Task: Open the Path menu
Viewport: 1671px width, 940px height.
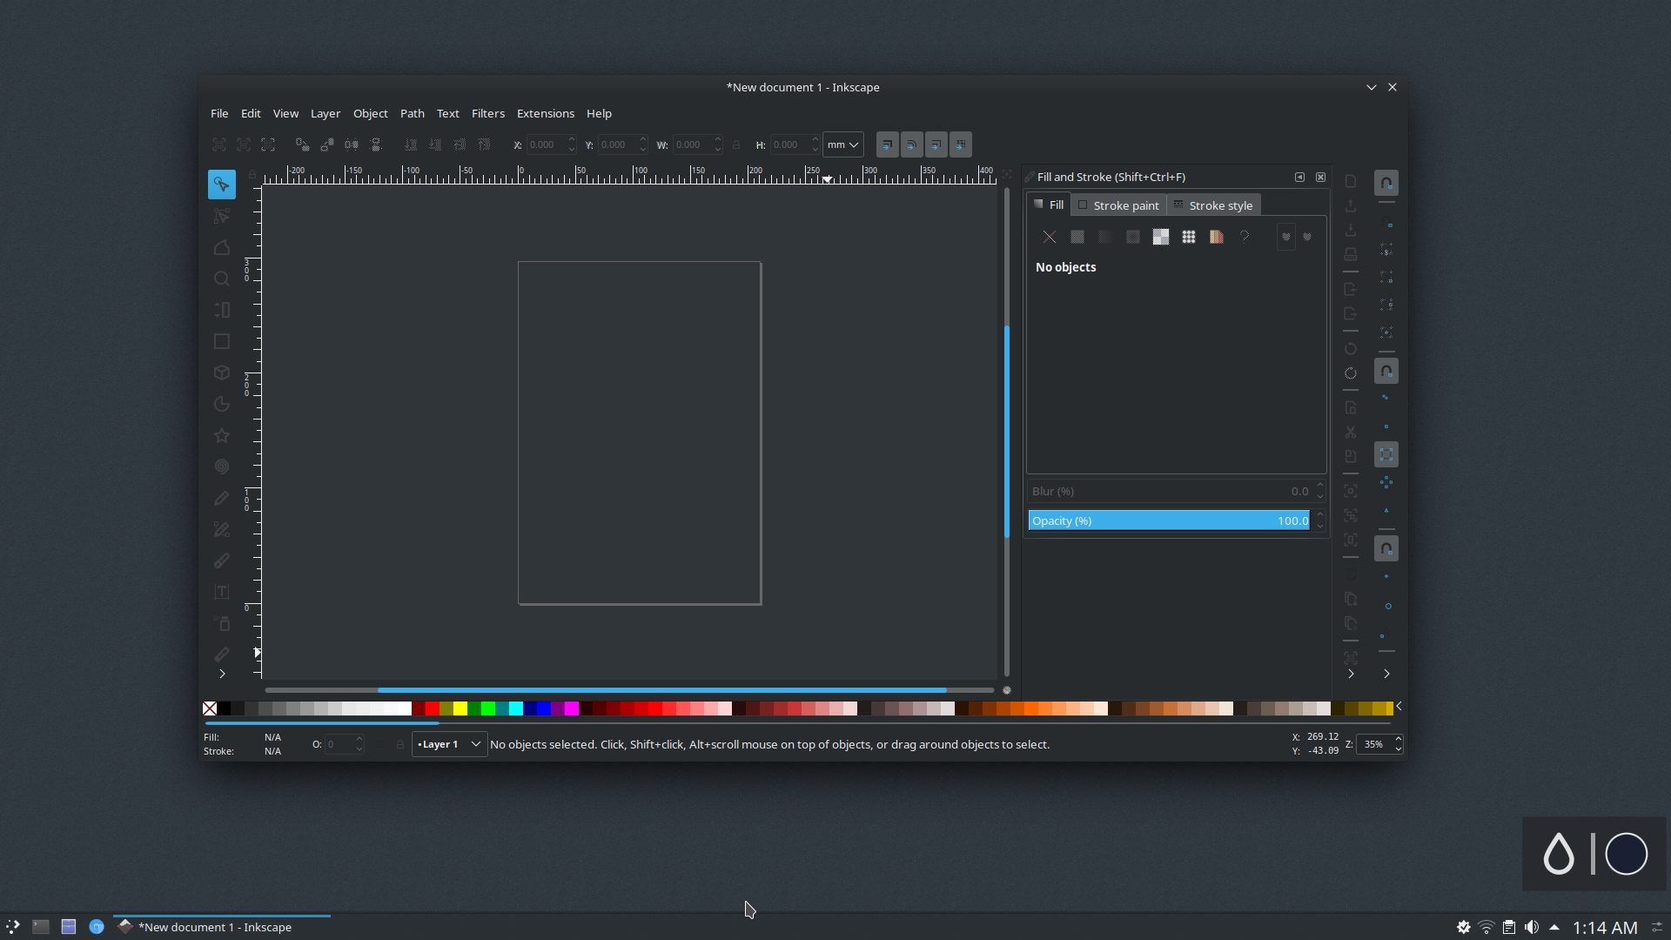Action: [x=412, y=114]
